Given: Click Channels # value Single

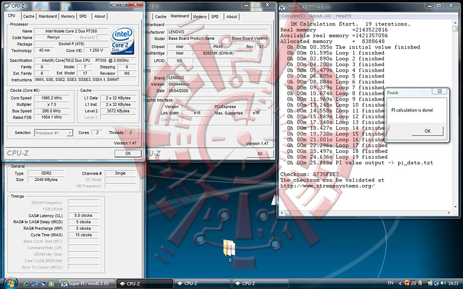Looking at the screenshot, I should [x=120, y=173].
